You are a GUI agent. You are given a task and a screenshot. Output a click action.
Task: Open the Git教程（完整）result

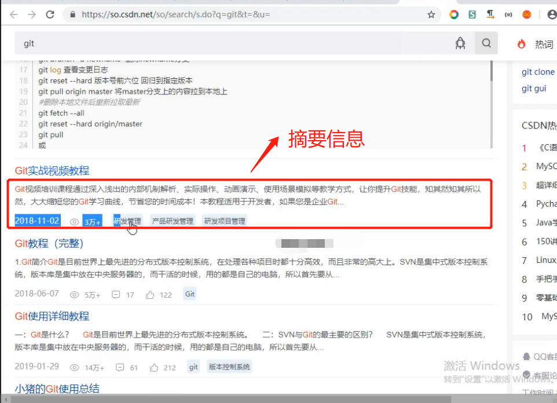49,244
